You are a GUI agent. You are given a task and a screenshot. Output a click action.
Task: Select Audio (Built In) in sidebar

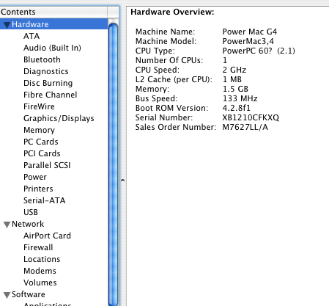click(52, 48)
